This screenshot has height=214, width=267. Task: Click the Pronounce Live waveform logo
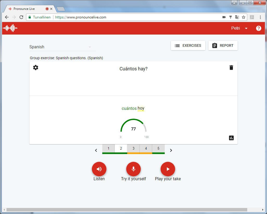tap(10, 28)
